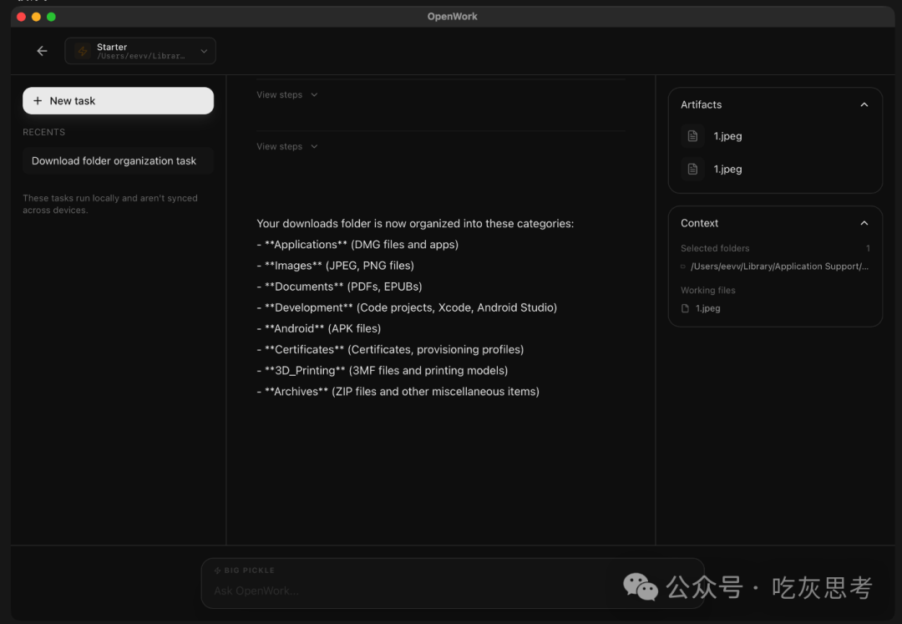Click the lightning bolt icon beside Starter

83,51
